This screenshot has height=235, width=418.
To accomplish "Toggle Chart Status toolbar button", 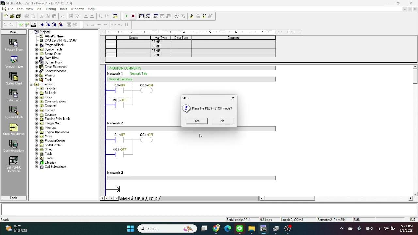I will (x=156, y=16).
